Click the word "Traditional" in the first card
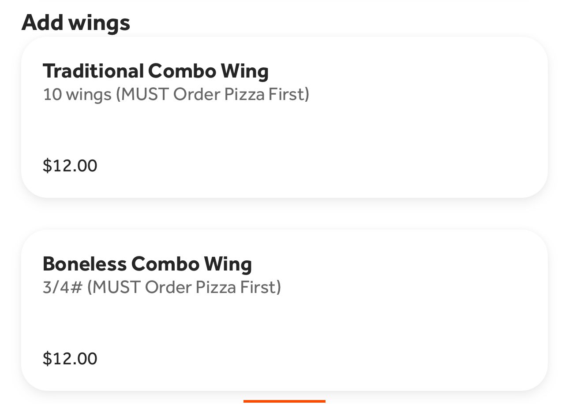 (x=93, y=71)
